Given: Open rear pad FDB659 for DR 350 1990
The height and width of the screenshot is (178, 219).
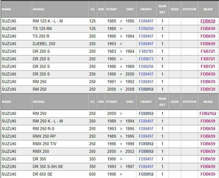Looking at the screenshot, I should coord(208,159).
